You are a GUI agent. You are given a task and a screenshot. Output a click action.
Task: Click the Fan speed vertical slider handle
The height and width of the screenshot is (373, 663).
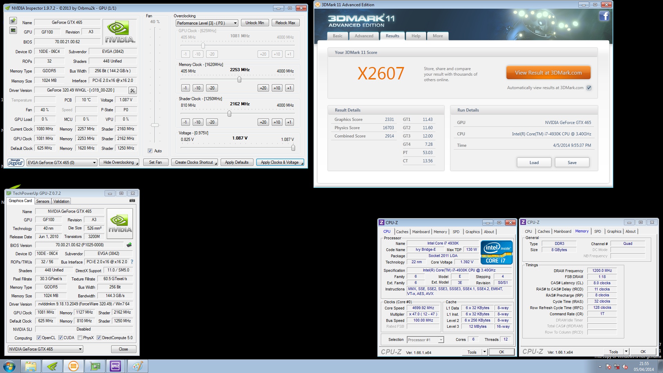click(155, 125)
